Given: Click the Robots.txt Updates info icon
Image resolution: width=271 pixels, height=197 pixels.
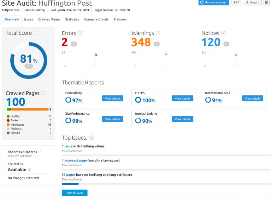Looking at the screenshot, I should point(40,152).
